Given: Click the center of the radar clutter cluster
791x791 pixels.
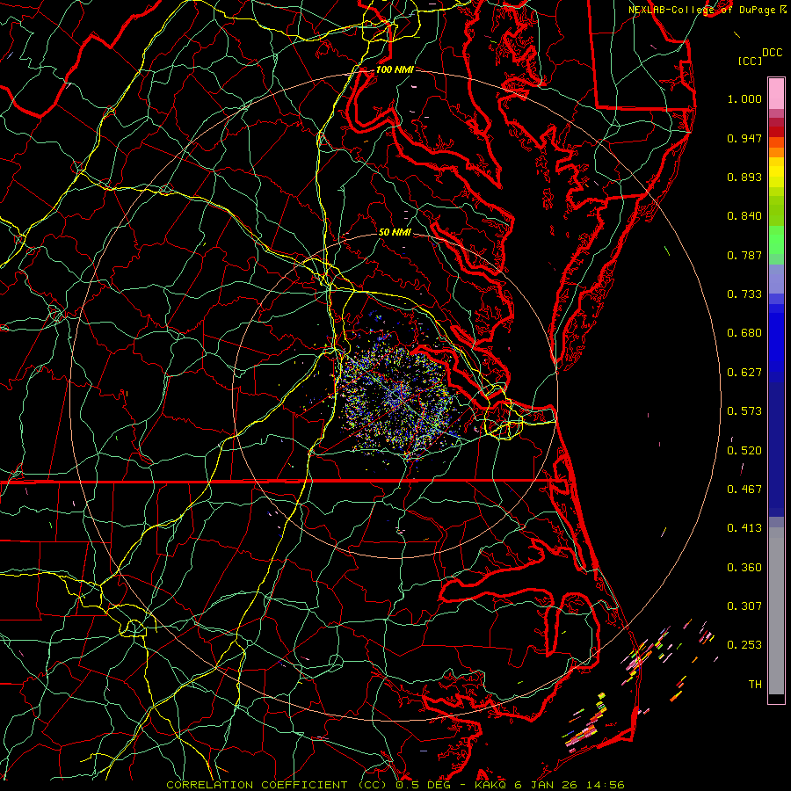Looking at the screenshot, I should pyautogui.click(x=398, y=397).
